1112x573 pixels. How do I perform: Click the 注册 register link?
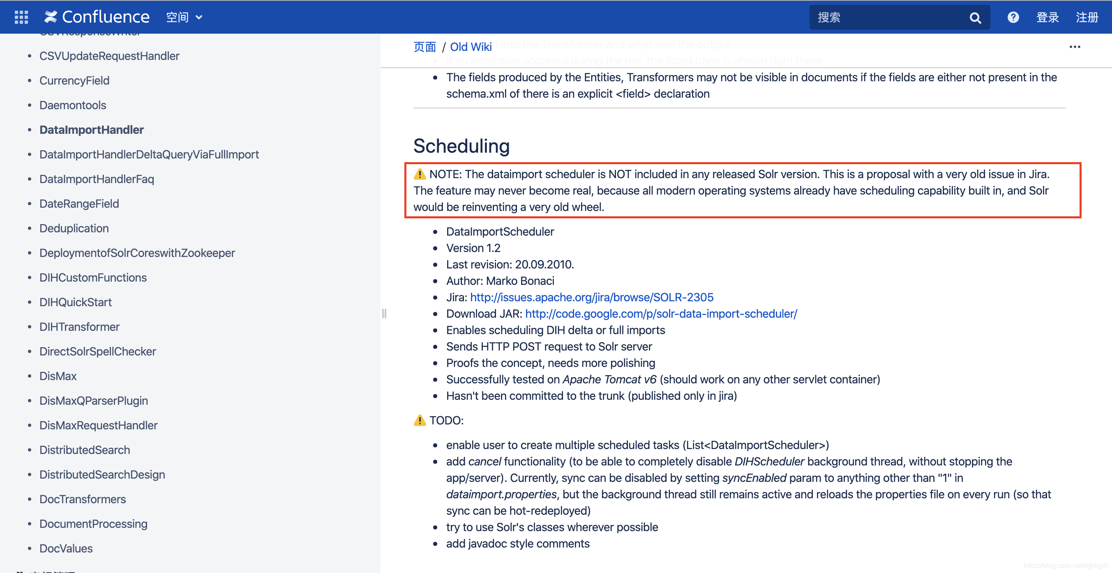1087,17
